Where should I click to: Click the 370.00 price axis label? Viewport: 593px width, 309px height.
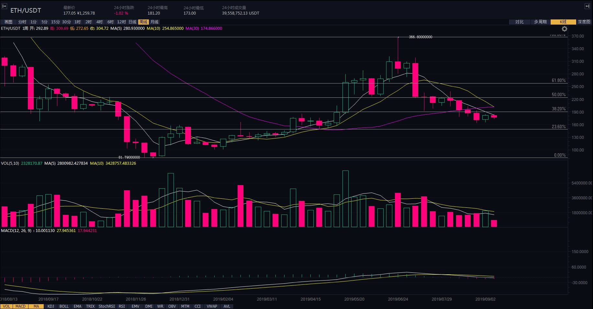click(578, 36)
